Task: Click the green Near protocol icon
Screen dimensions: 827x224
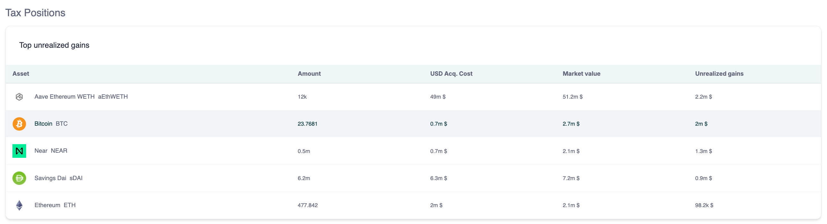Action: pyautogui.click(x=19, y=151)
